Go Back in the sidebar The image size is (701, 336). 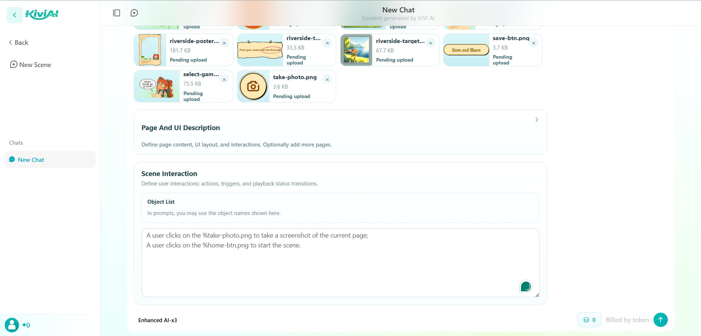pyautogui.click(x=19, y=43)
